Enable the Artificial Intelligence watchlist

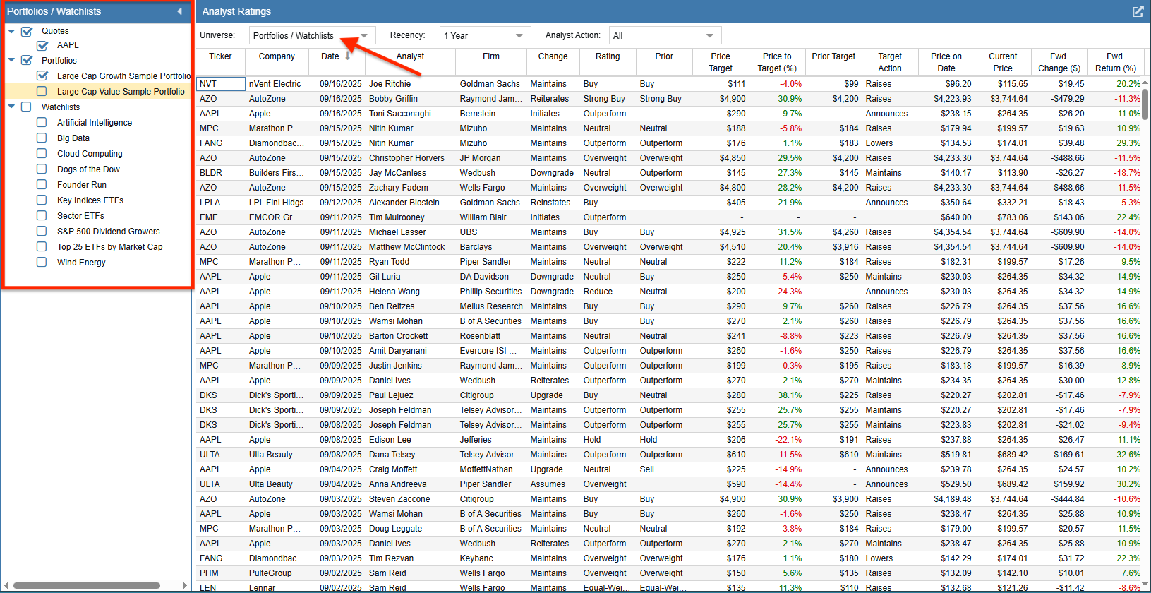(x=42, y=122)
